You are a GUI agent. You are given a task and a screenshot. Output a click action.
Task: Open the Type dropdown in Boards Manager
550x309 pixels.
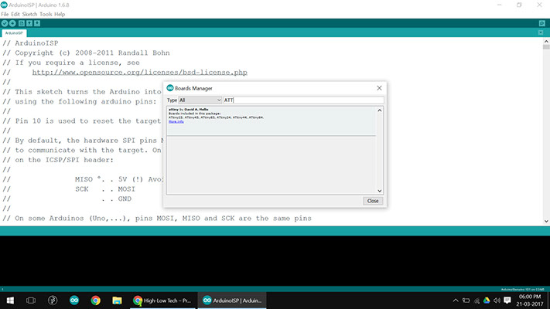click(x=200, y=100)
